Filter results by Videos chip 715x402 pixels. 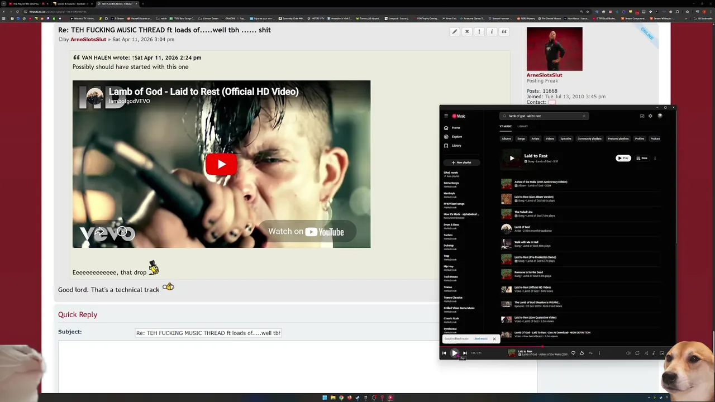(x=550, y=138)
